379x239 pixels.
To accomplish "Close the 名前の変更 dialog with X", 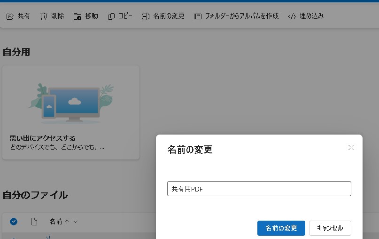I will 351,147.
